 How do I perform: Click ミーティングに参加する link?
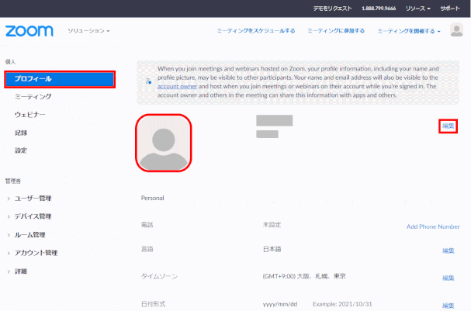pyautogui.click(x=336, y=30)
